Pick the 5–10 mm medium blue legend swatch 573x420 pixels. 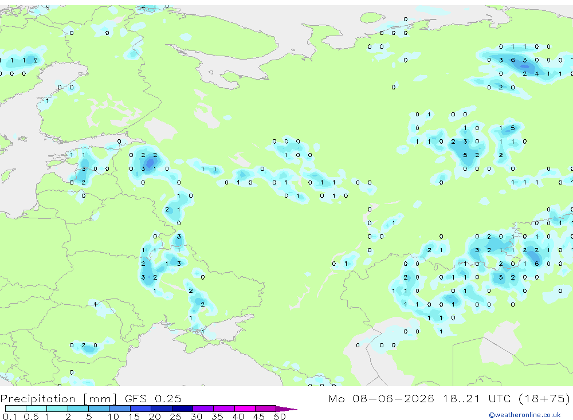click(99, 409)
